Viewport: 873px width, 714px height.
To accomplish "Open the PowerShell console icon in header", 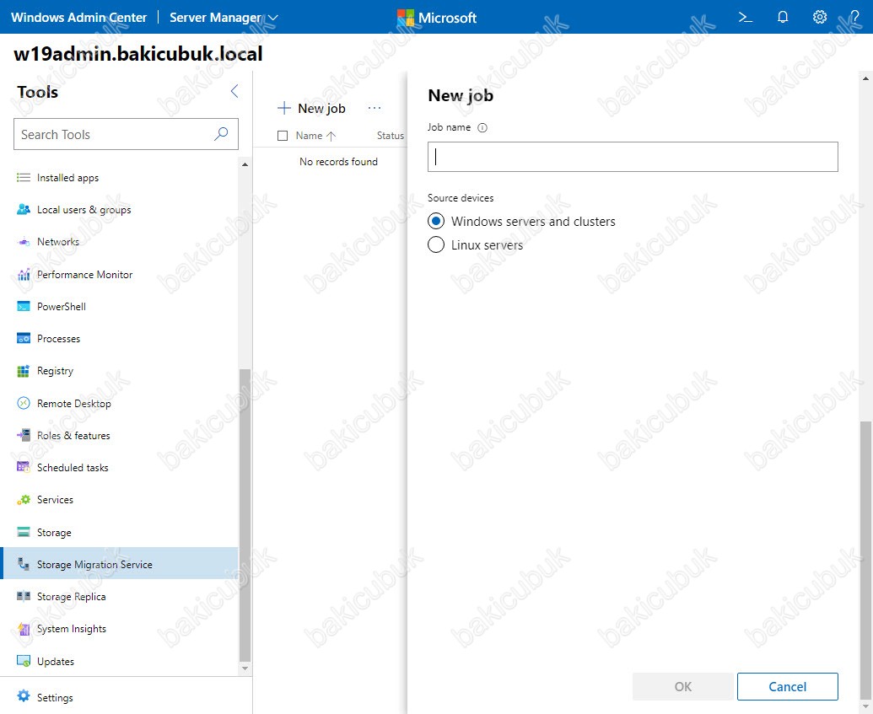I will 745,17.
